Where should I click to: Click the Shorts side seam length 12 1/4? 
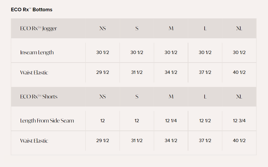(x=171, y=121)
